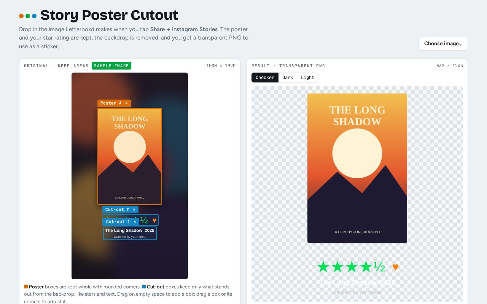Click the blue Cut-out legend swatch
487x304 pixels.
[144, 287]
